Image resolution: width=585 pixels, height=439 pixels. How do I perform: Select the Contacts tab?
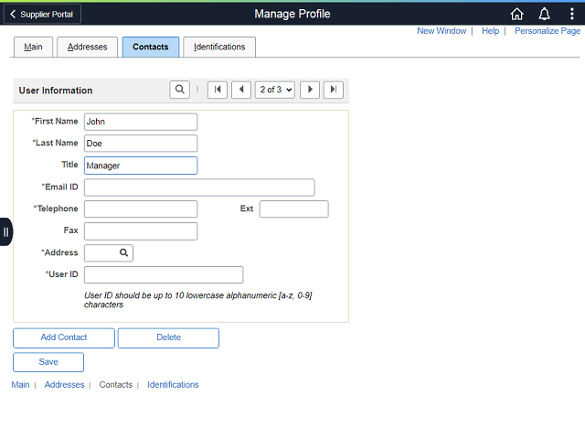[x=151, y=47]
